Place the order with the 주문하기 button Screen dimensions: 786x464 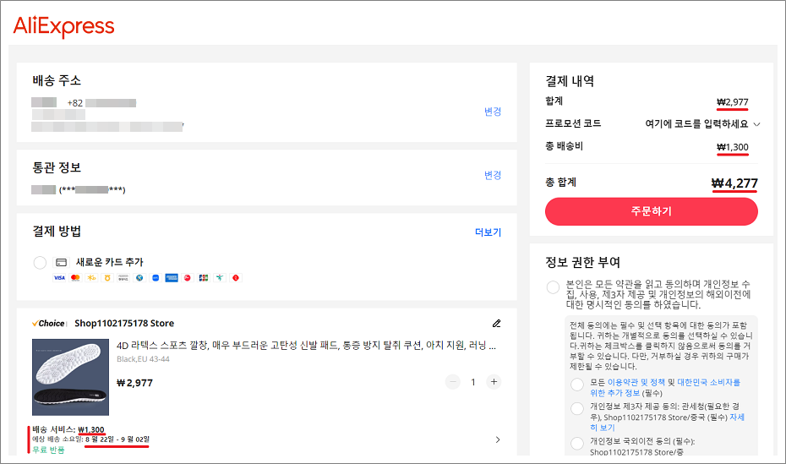(x=651, y=211)
